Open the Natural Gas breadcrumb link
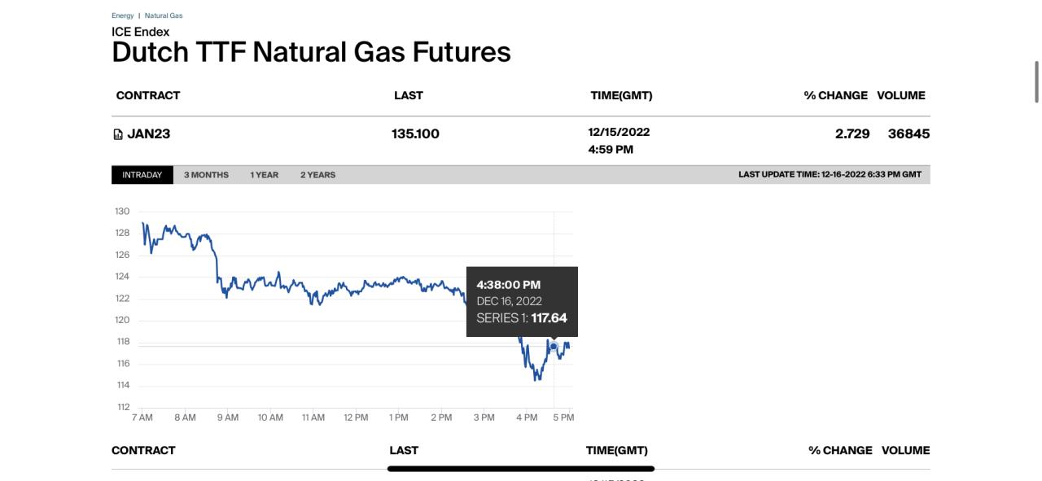The height and width of the screenshot is (481, 1042). point(164,15)
